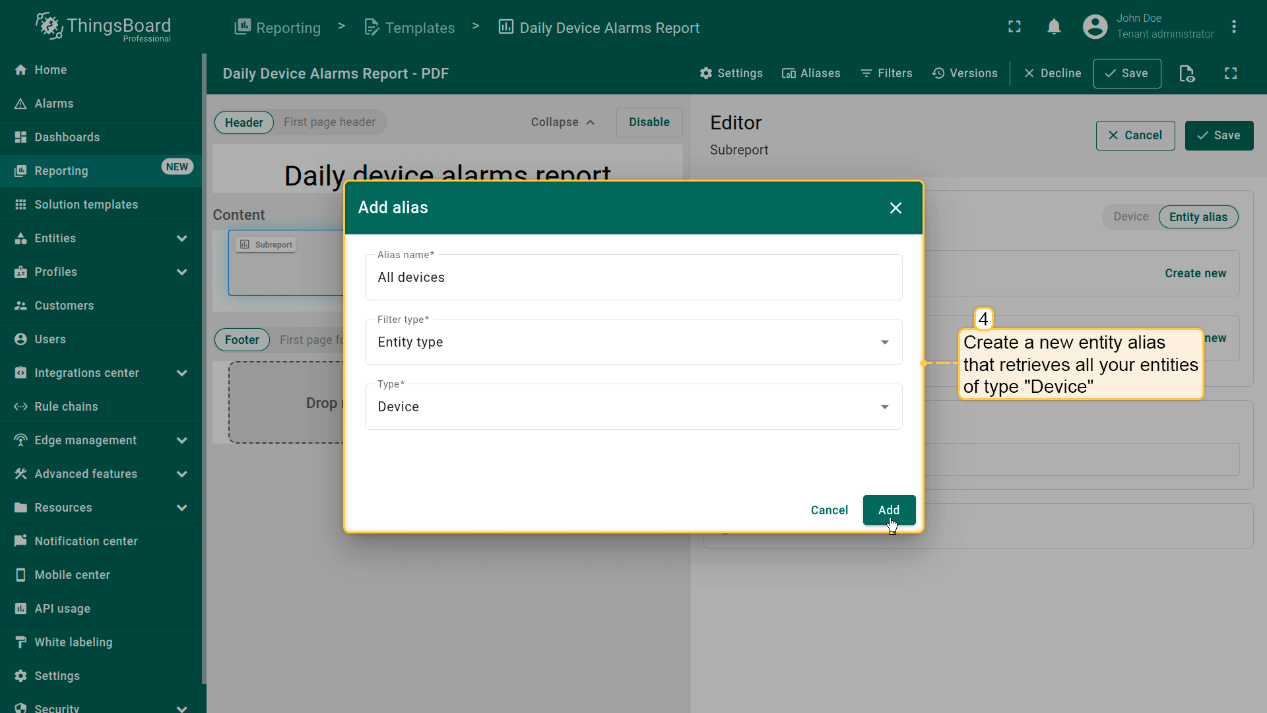Viewport: 1267px width, 713px height.
Task: Click the report preview file icon
Action: click(1186, 73)
